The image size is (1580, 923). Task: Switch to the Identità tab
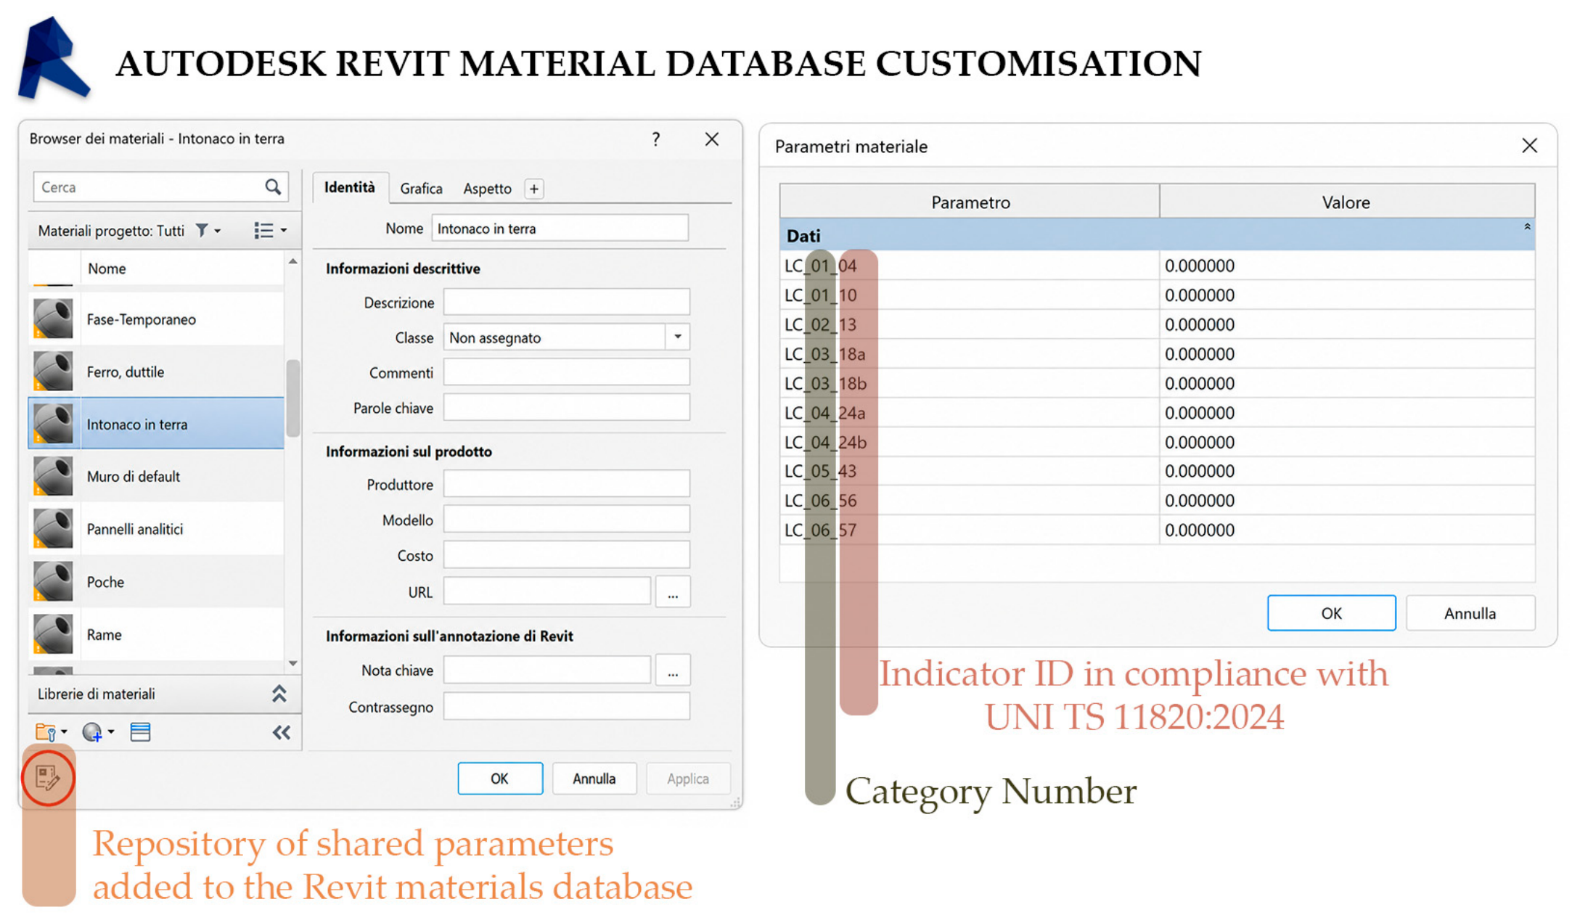tap(350, 188)
